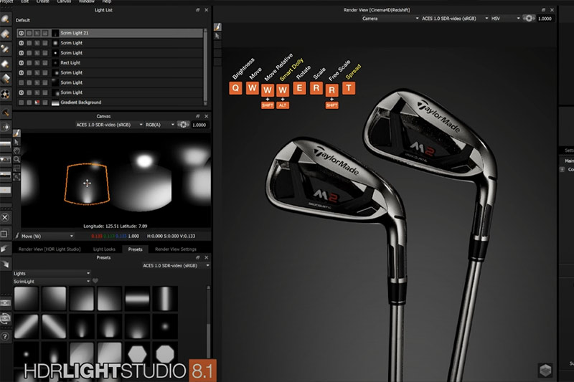The image size is (574, 382).
Task: Choose the octagon shaped light preset thumbnail
Action: 165,354
